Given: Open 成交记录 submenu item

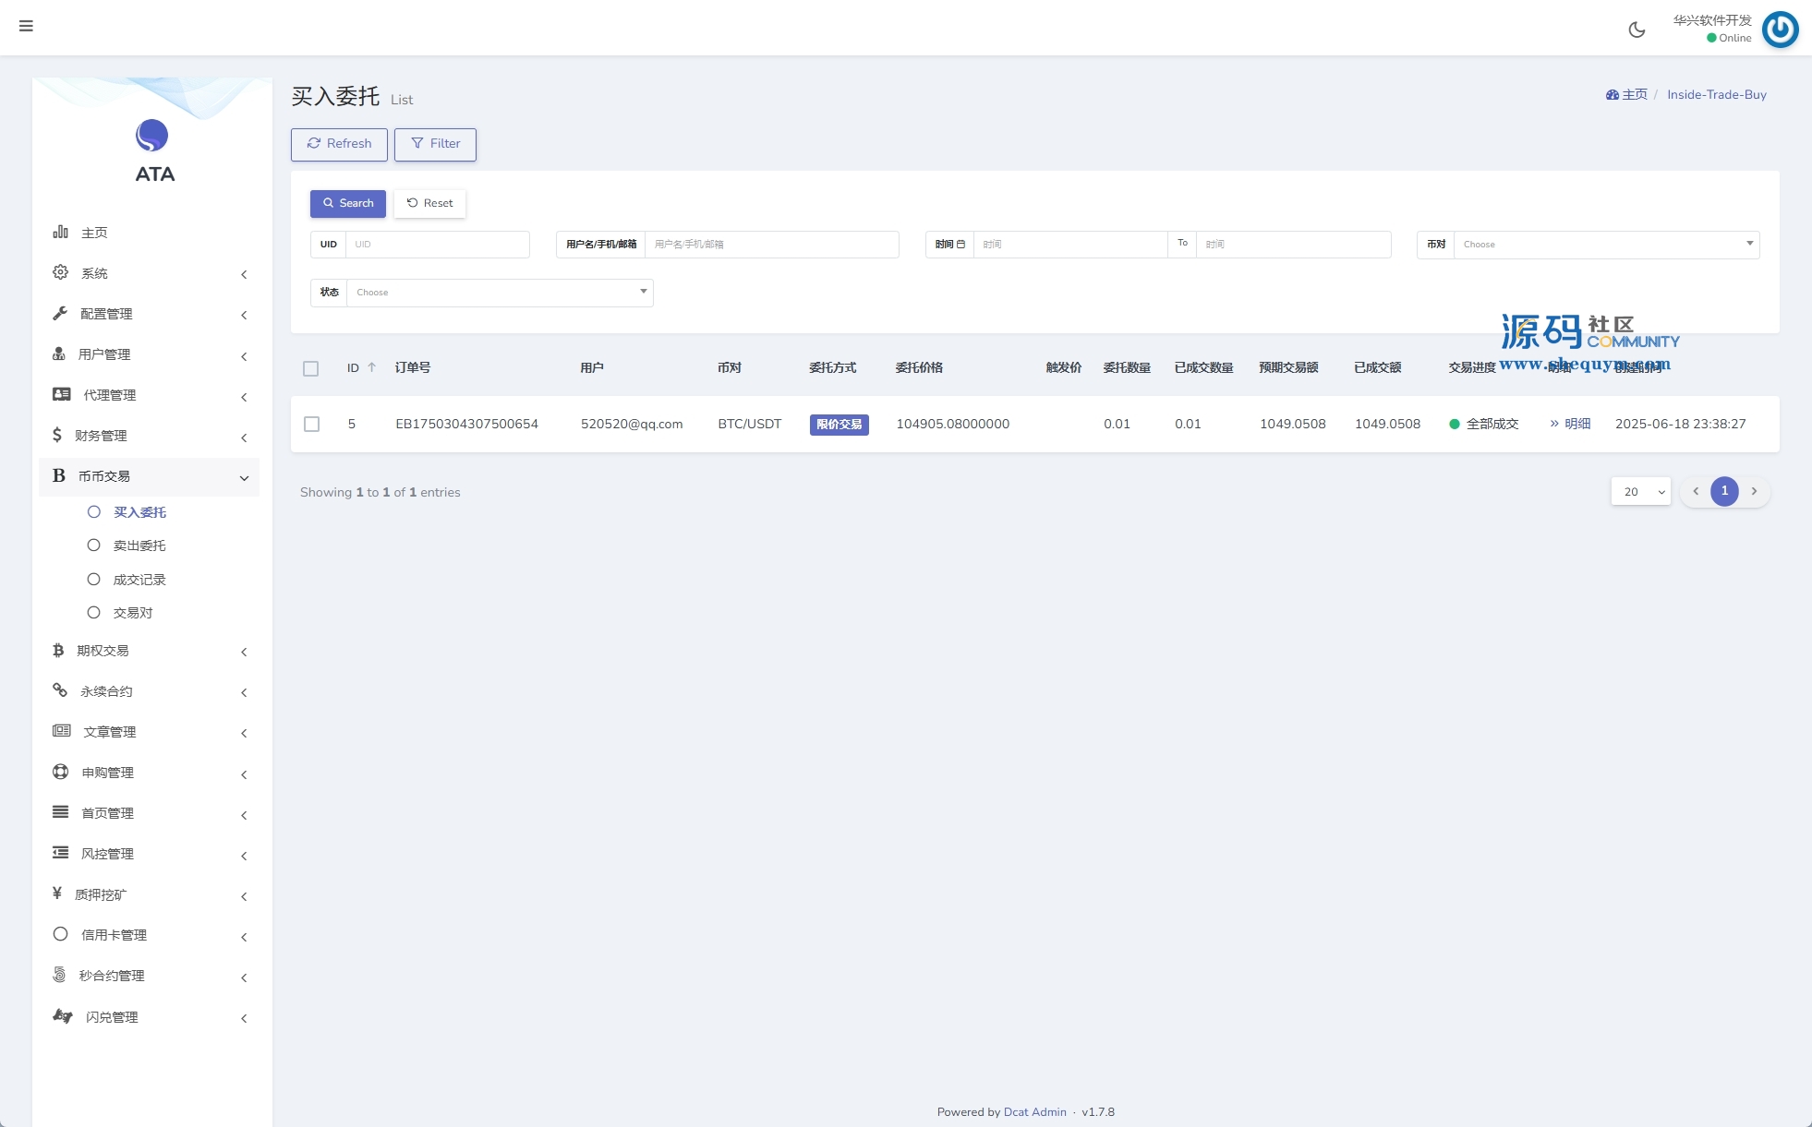Looking at the screenshot, I should coord(139,580).
